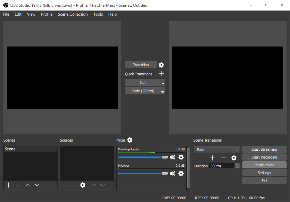Remove scene transition with minus icon

[223, 158]
